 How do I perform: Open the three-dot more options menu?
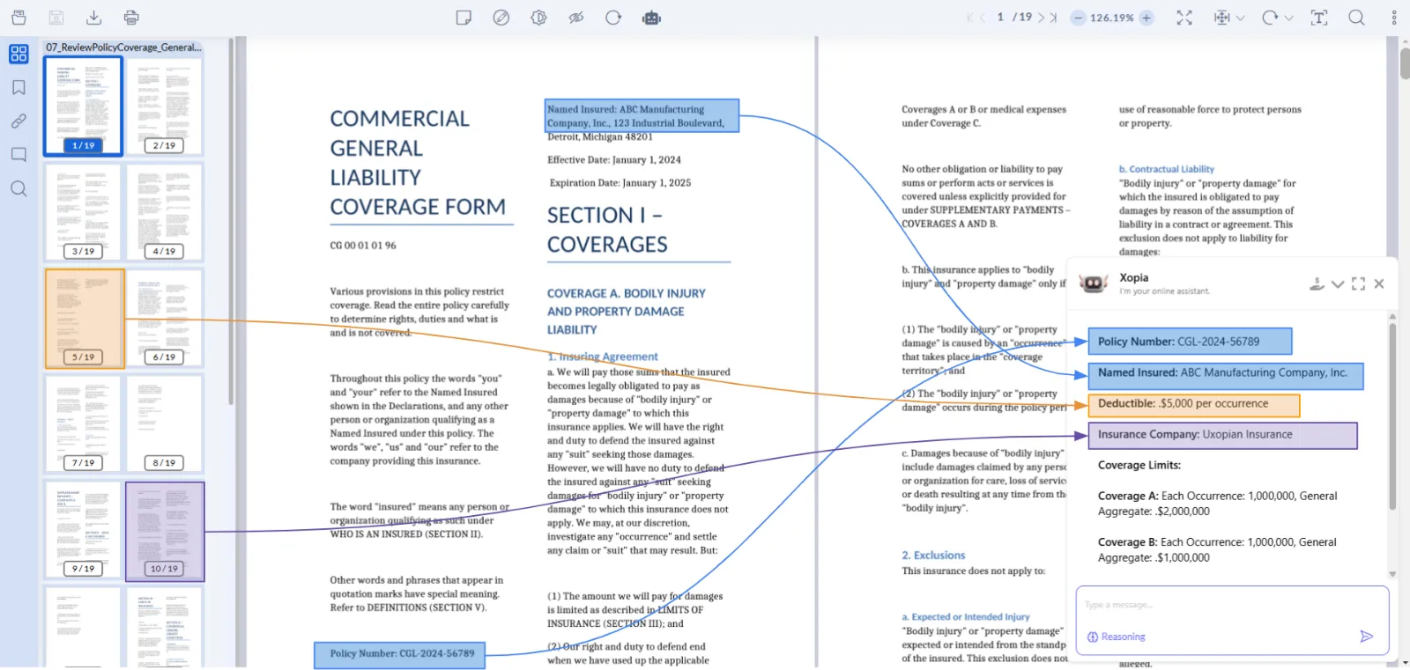[x=1393, y=18]
